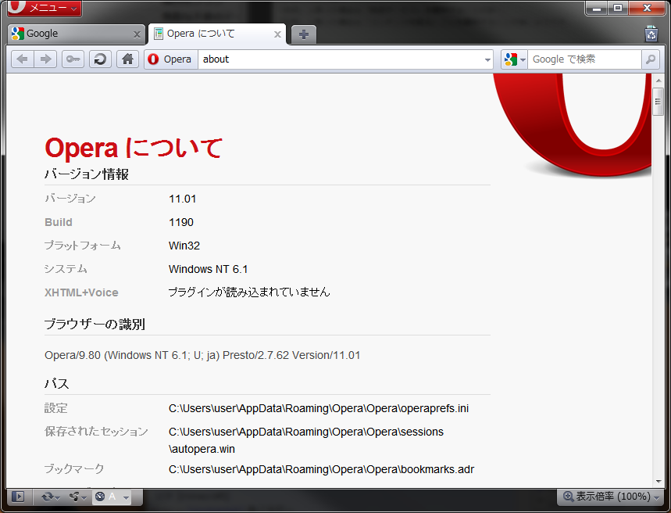
Task: Open a new tab with plus button
Action: click(304, 34)
